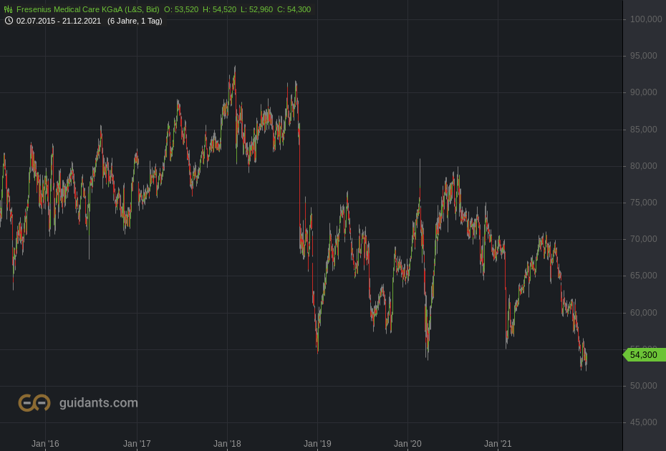Click the 75,000 price axis label
Image resolution: width=666 pixels, height=451 pixels.
[x=644, y=203]
